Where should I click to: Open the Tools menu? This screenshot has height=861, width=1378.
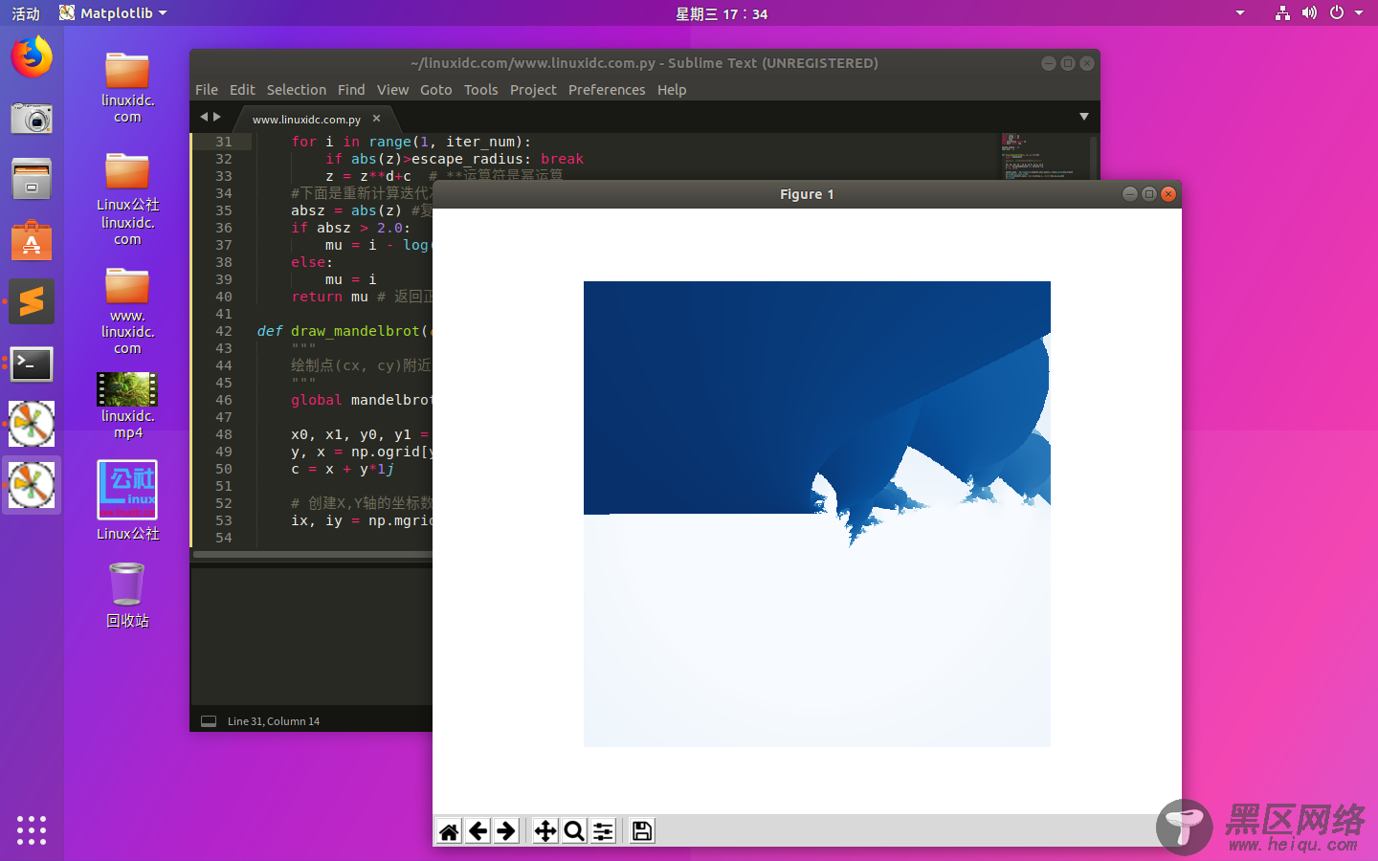click(481, 90)
